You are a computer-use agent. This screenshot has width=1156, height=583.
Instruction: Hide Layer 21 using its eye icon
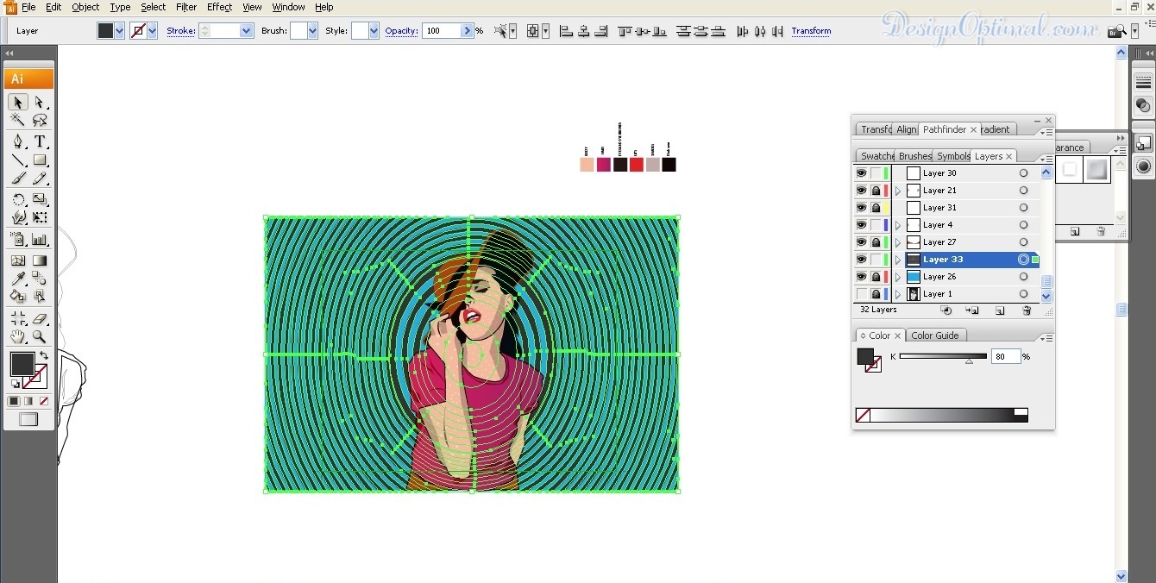tap(861, 191)
